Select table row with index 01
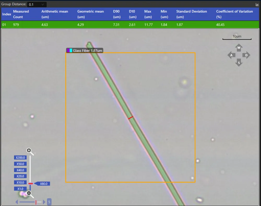This screenshot has height=206, width=261. 130,25
